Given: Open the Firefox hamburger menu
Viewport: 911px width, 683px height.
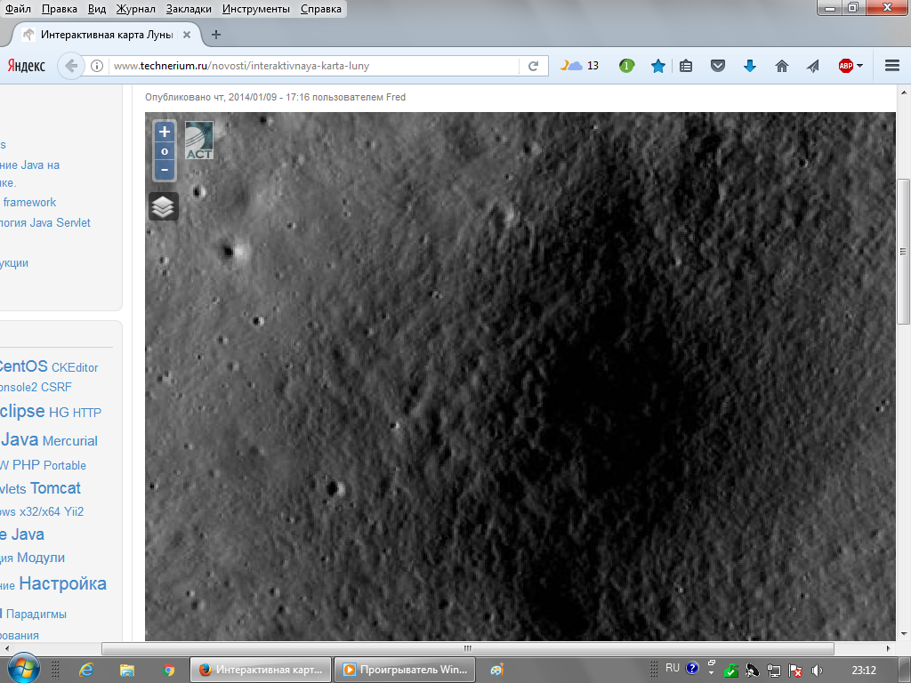Looking at the screenshot, I should point(892,66).
